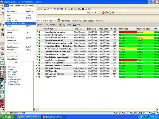Open Find/Replace from the Edit menu
This screenshot has height=119, width=159.
tap(20, 47)
